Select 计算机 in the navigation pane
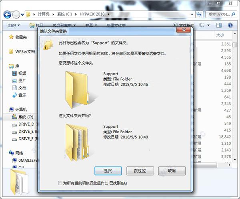 pos(21,110)
